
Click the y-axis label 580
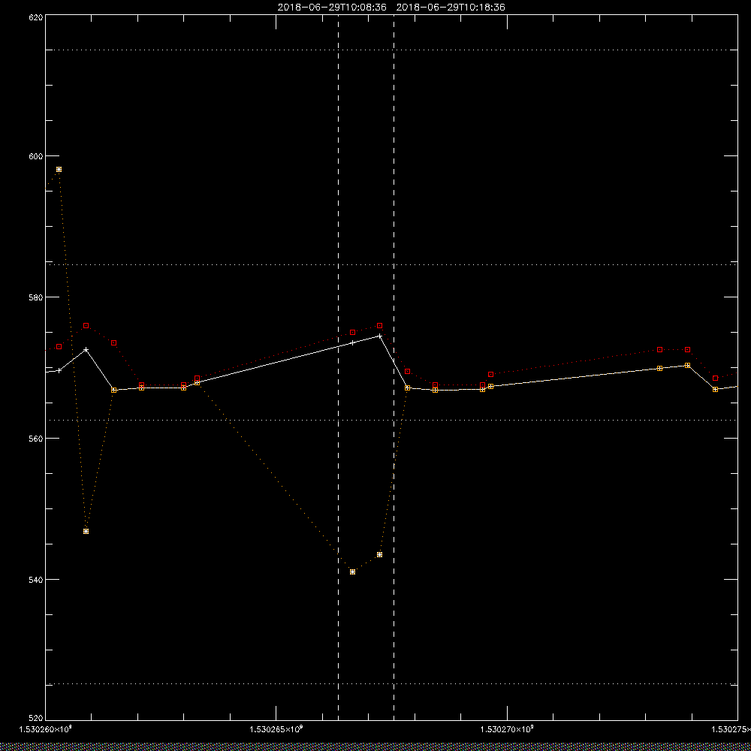pyautogui.click(x=36, y=297)
